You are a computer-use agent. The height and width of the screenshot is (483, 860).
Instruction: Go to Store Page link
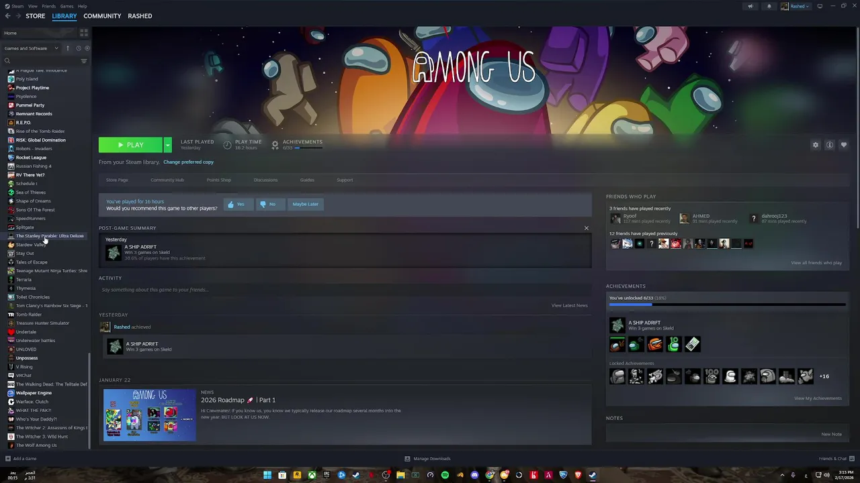click(x=117, y=180)
